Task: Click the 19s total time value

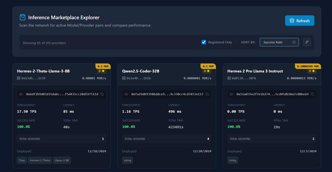Action: pyautogui.click(x=277, y=127)
